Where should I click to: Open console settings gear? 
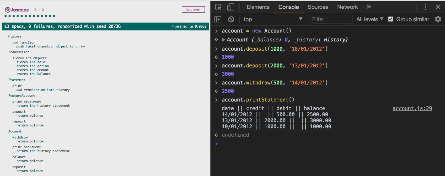[438, 19]
